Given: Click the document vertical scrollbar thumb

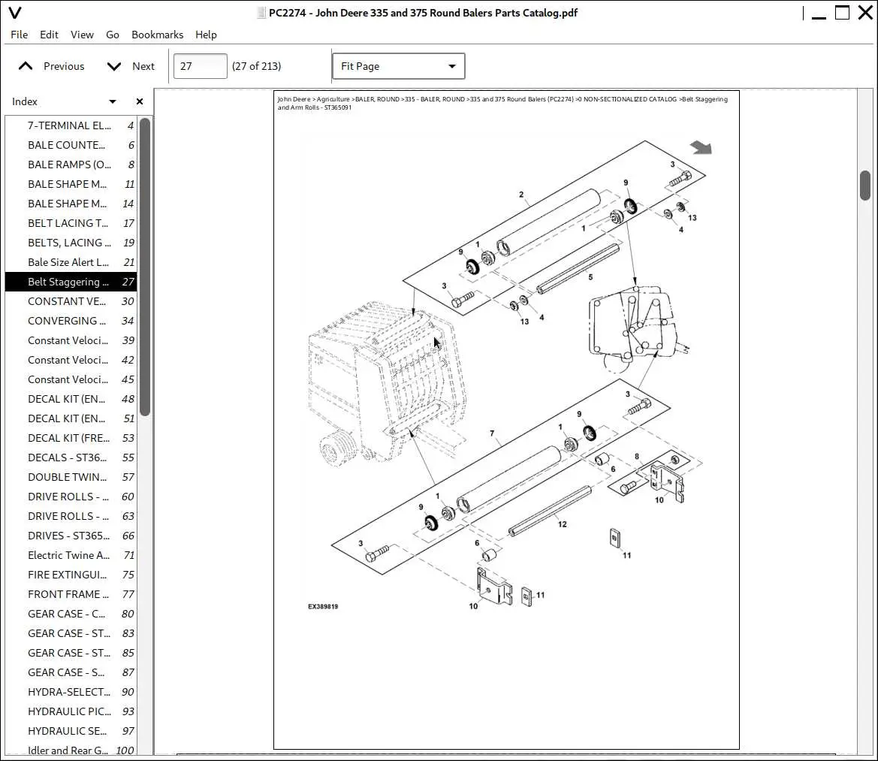Looking at the screenshot, I should click(865, 186).
